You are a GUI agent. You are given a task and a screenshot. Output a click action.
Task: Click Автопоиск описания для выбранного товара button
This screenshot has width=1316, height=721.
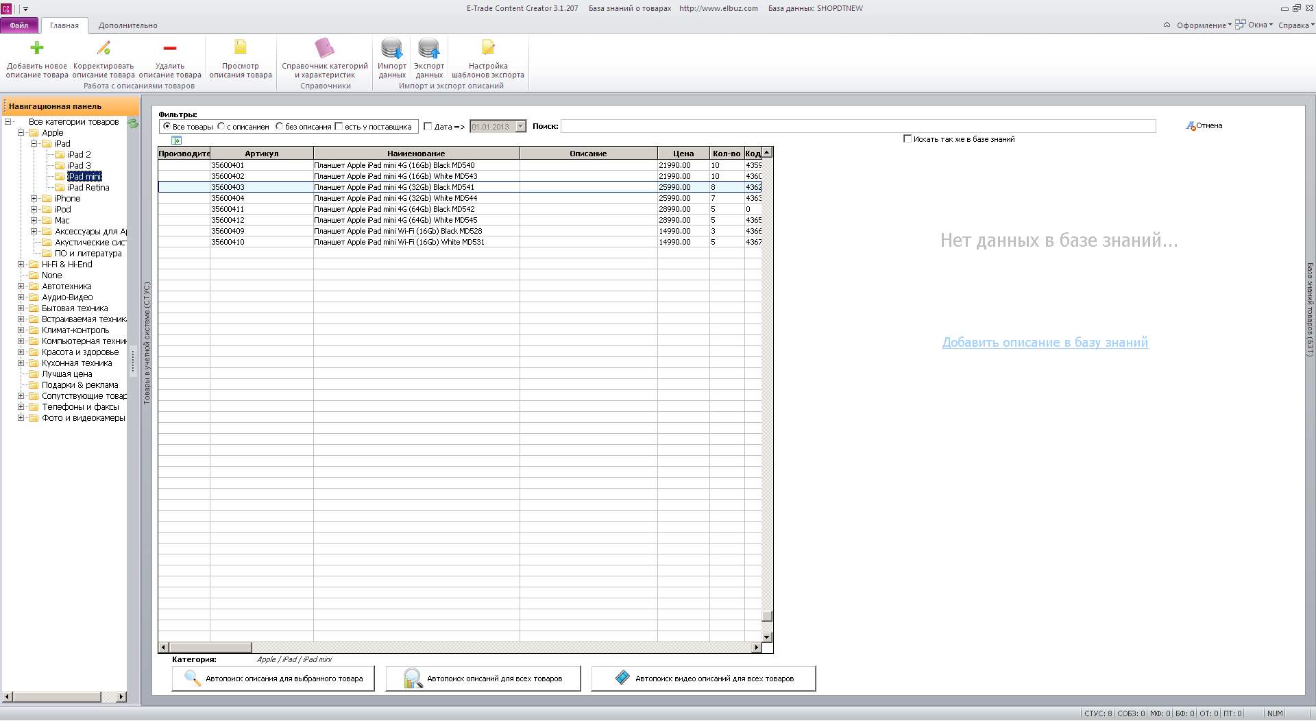coord(273,679)
